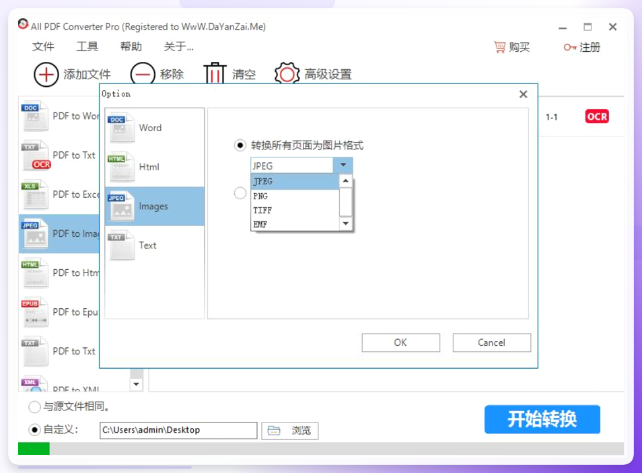Open the 帮助 menu

(131, 46)
